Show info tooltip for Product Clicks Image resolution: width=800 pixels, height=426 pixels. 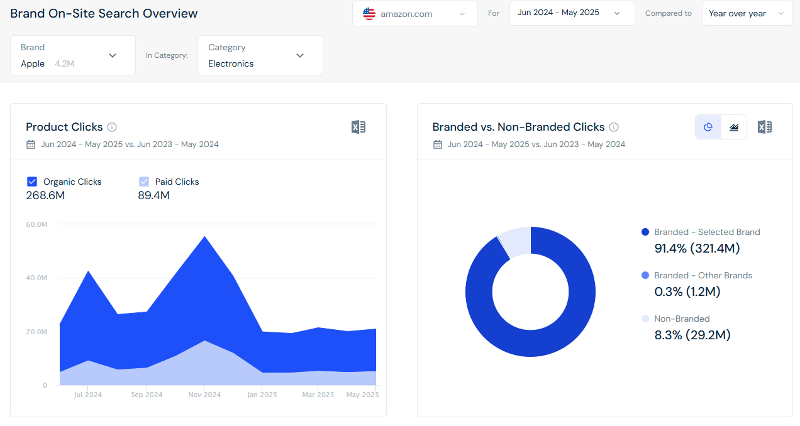click(x=112, y=127)
